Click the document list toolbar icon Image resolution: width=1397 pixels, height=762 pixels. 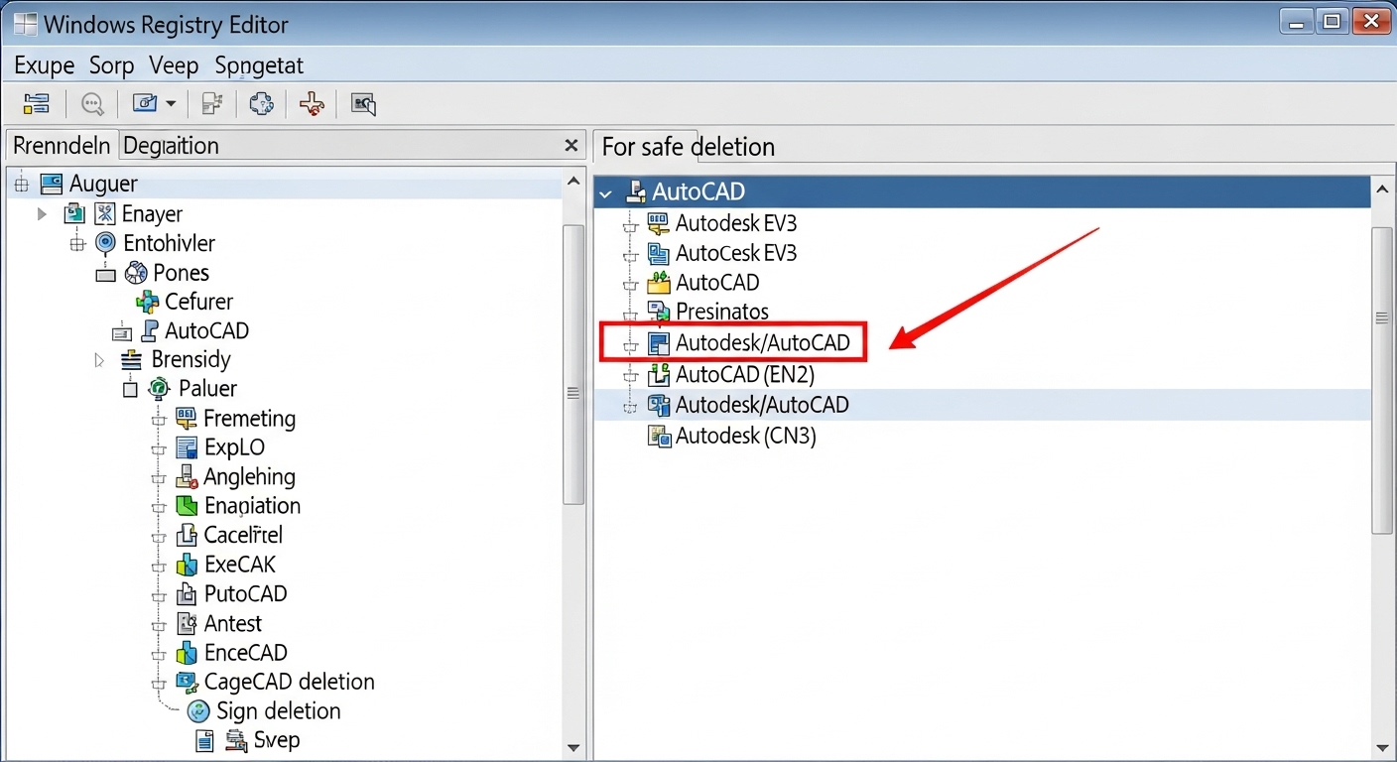(x=211, y=103)
